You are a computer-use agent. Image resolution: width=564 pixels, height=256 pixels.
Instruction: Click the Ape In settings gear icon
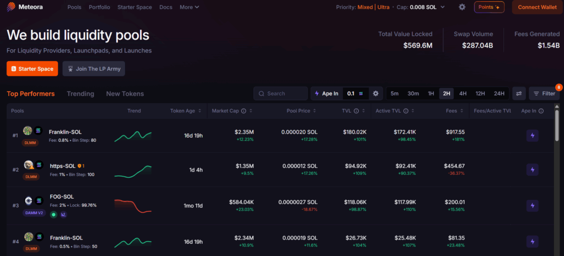click(376, 94)
